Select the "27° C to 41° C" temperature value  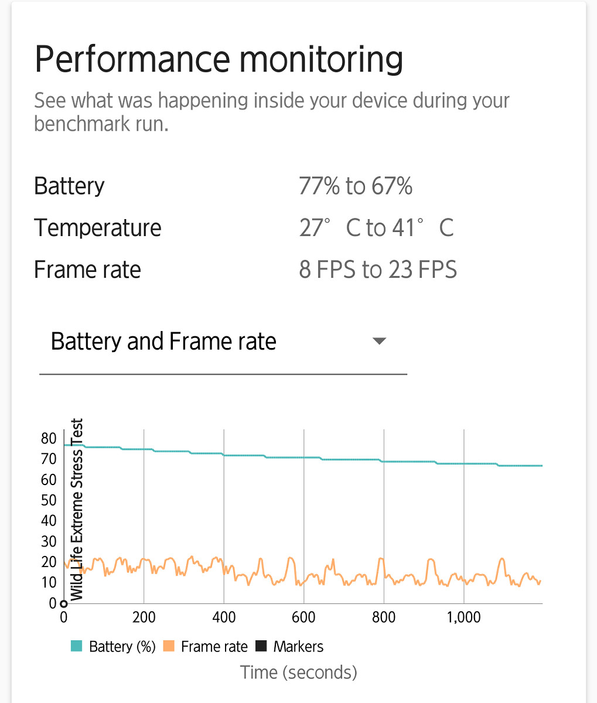coord(376,228)
